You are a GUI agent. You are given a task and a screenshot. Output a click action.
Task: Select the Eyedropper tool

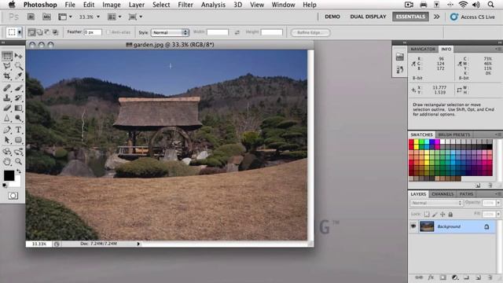18,76
